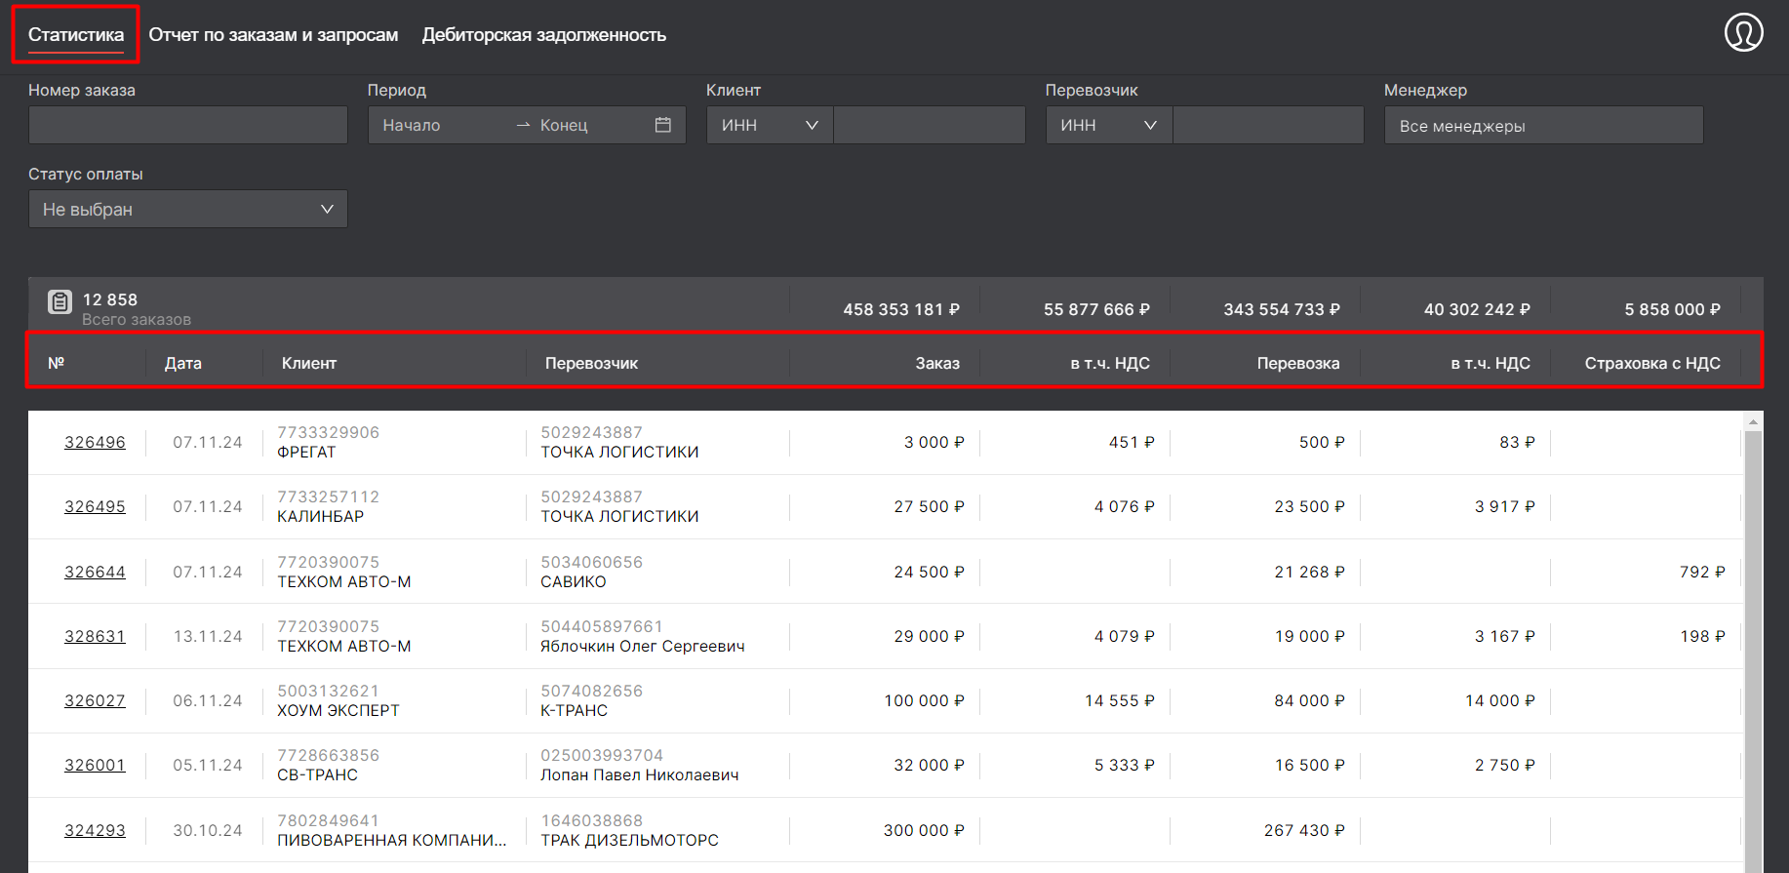Click order amount 100 000 ₽
The height and width of the screenshot is (873, 1789).
(924, 700)
